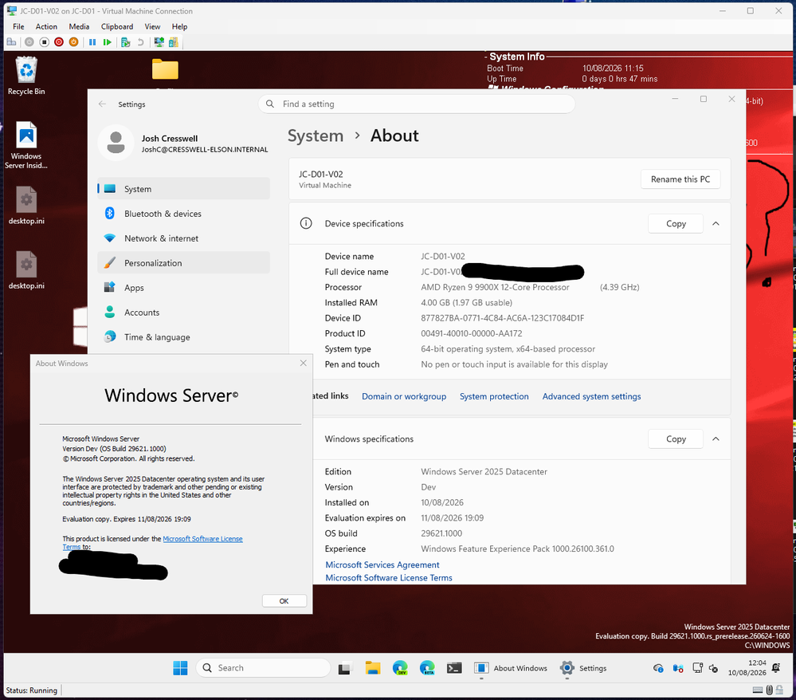796x700 pixels.
Task: Click the AMD Ryzen 9 9900X processor text
Action: click(x=495, y=287)
